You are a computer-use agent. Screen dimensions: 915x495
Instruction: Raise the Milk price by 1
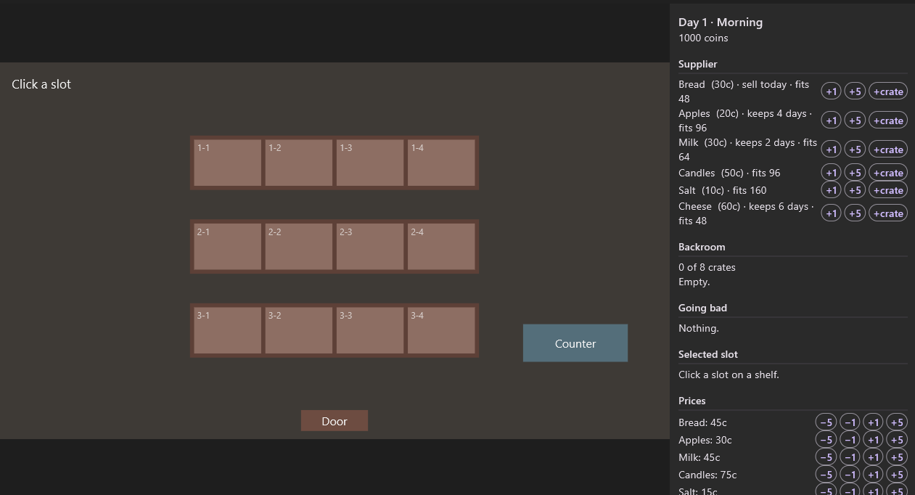coord(873,457)
